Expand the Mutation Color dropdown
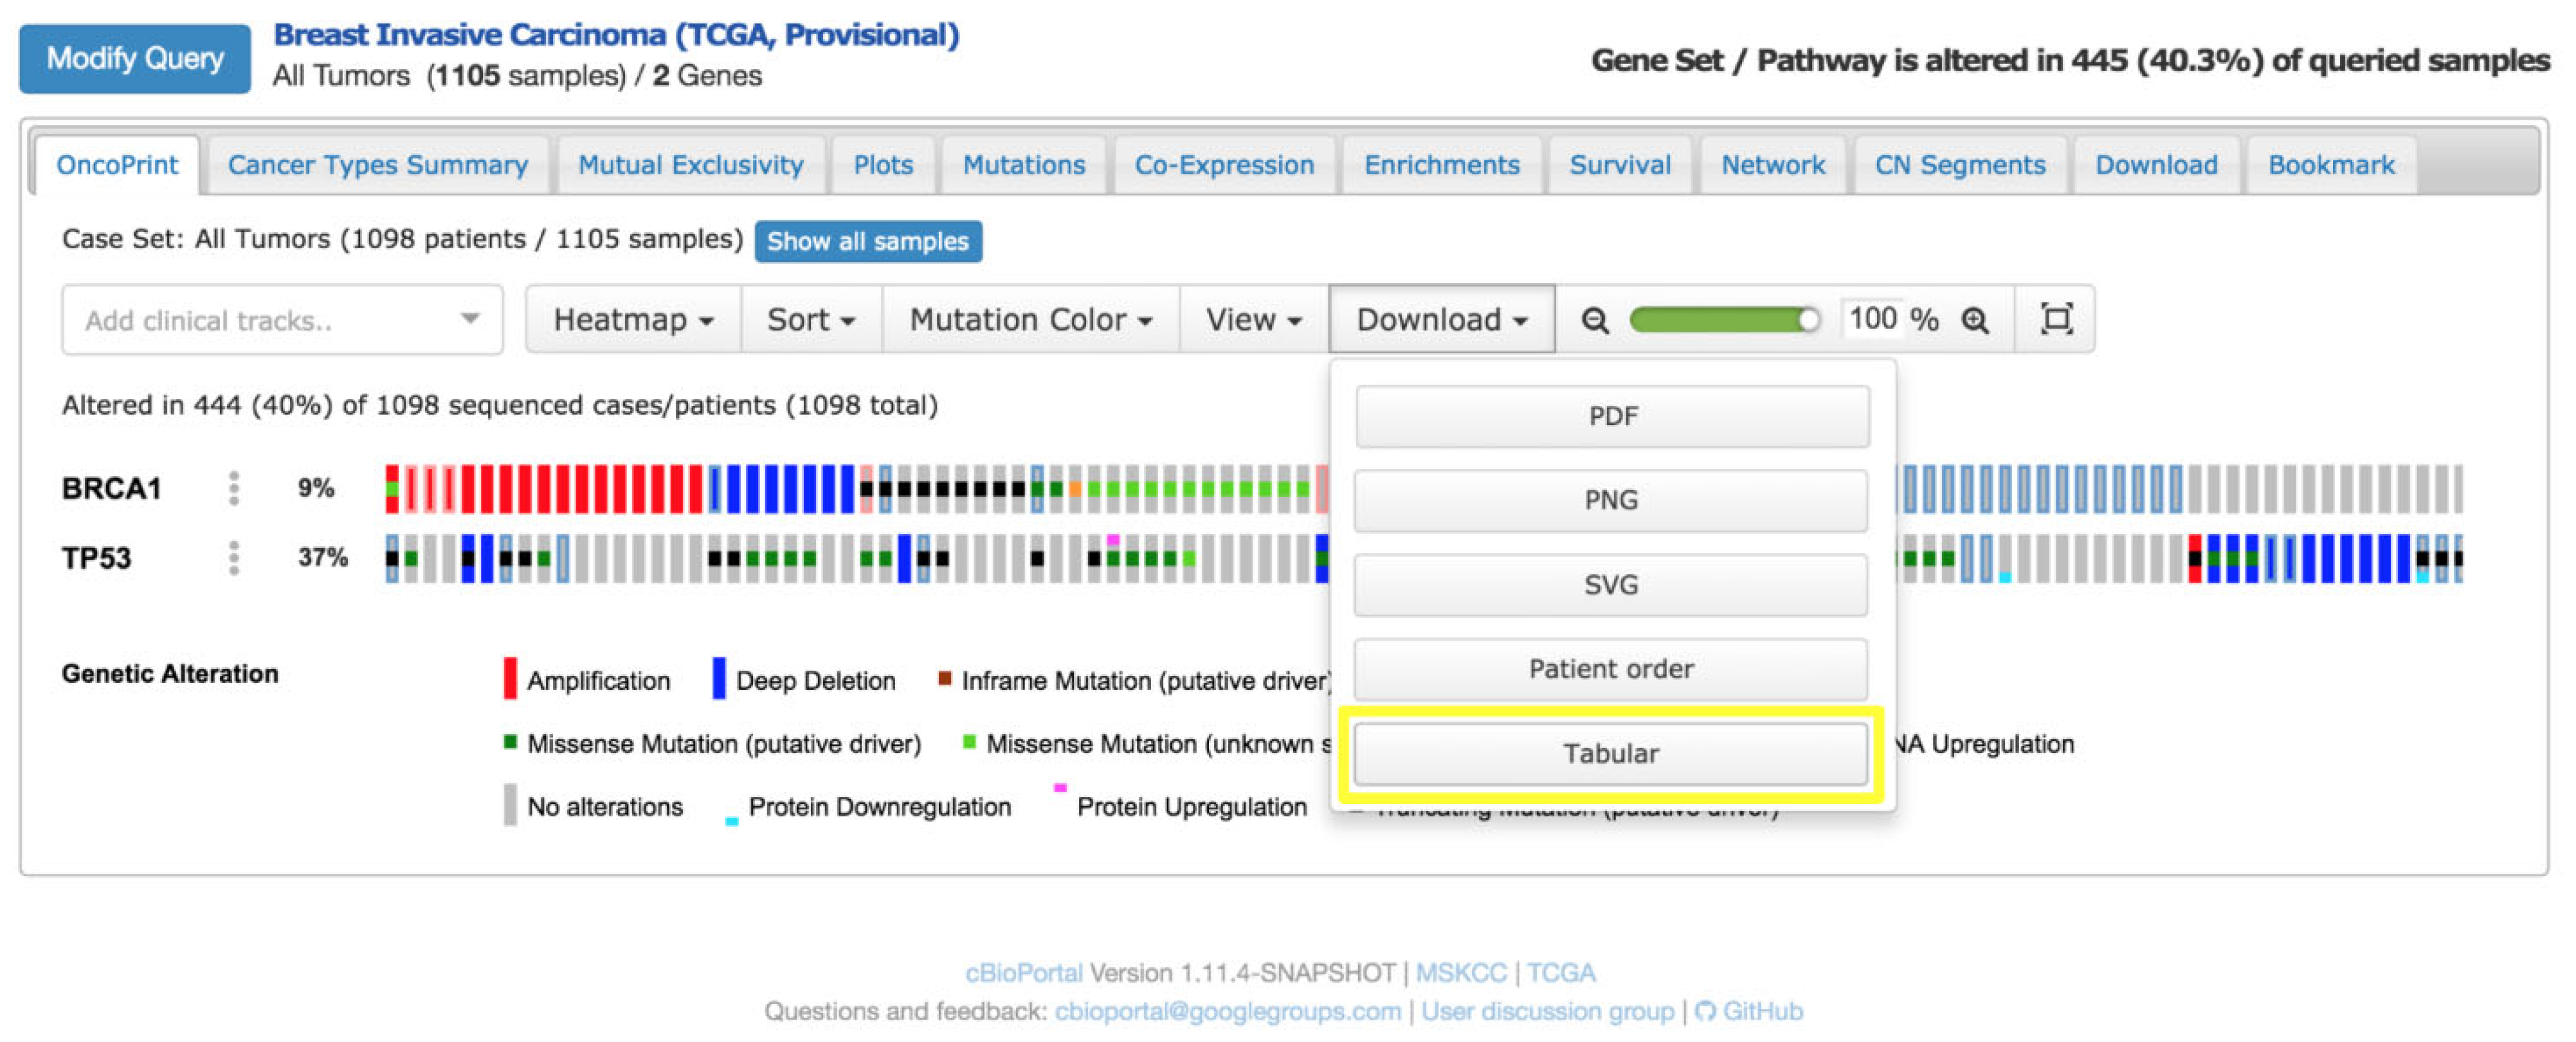2576x1042 pixels. 1030,320
